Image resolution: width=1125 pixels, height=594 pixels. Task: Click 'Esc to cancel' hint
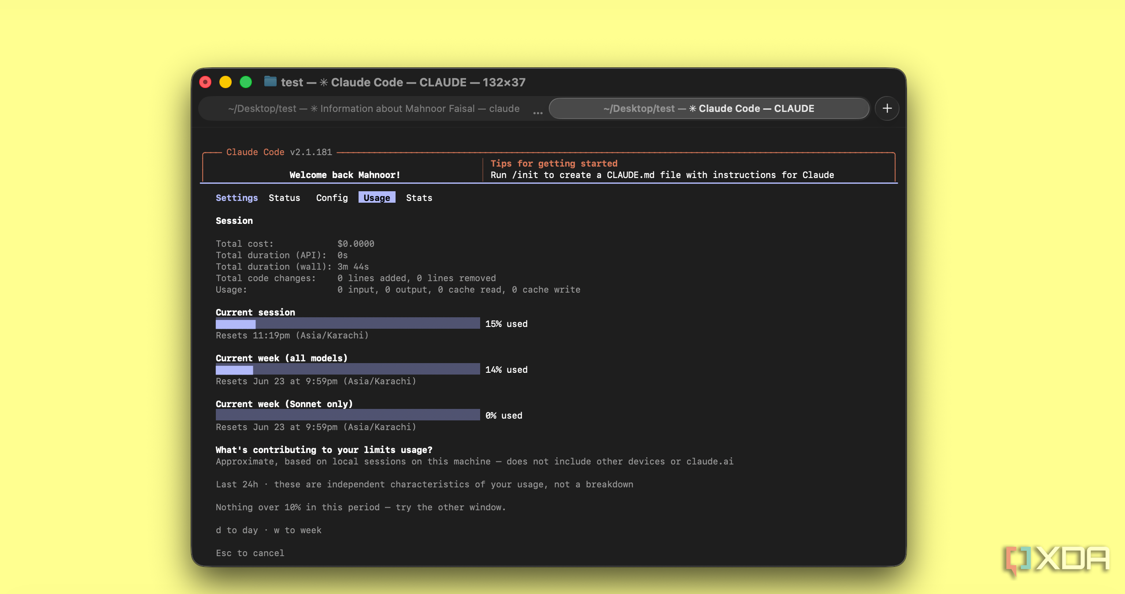pos(250,553)
